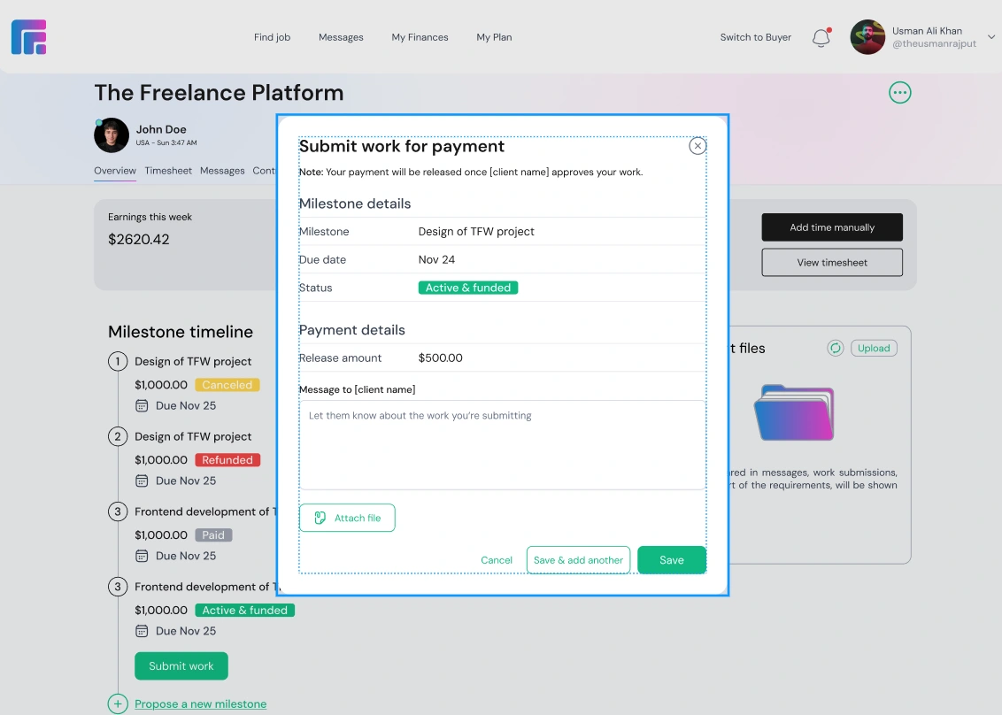Click the platform logo icon
This screenshot has height=715, width=1002.
click(29, 37)
